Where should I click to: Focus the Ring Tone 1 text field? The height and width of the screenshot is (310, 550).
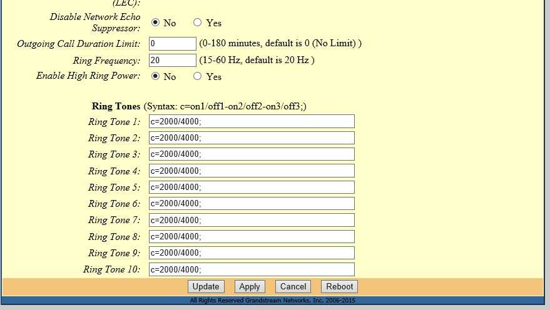252,121
